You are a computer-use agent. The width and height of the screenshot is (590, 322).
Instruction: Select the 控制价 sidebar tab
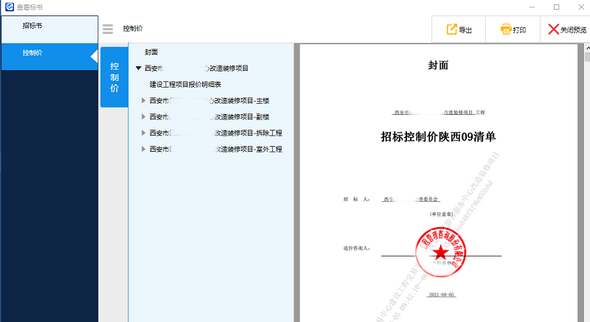(49, 56)
